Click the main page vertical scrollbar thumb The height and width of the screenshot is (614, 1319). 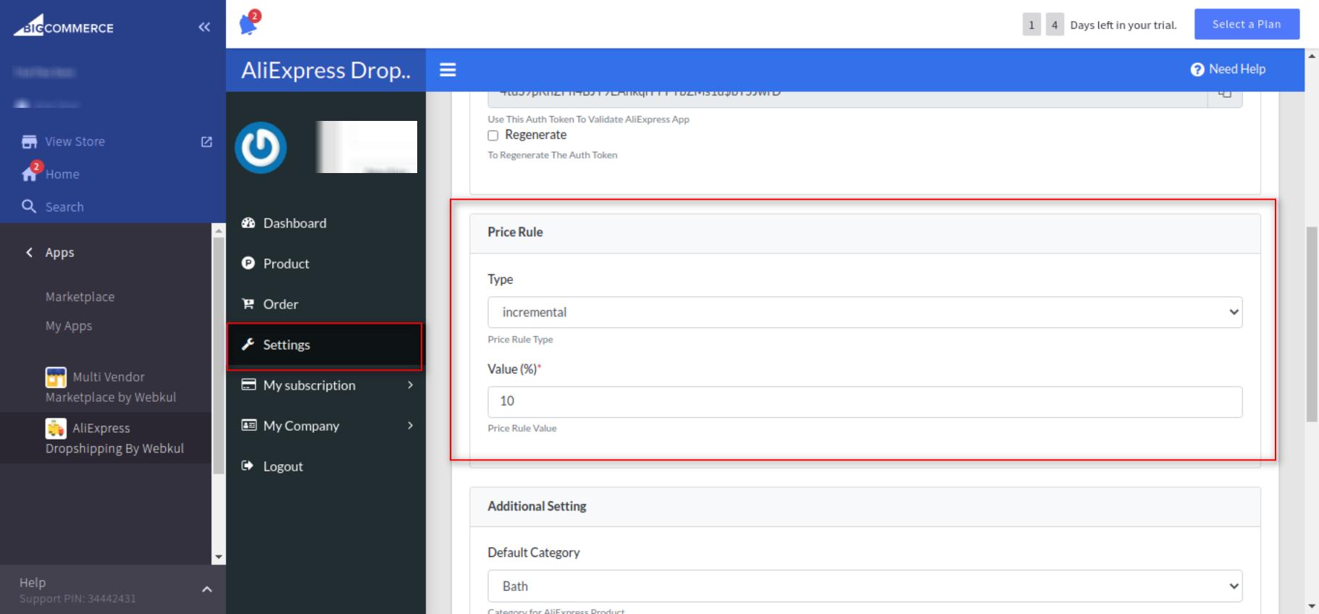coord(1312,324)
